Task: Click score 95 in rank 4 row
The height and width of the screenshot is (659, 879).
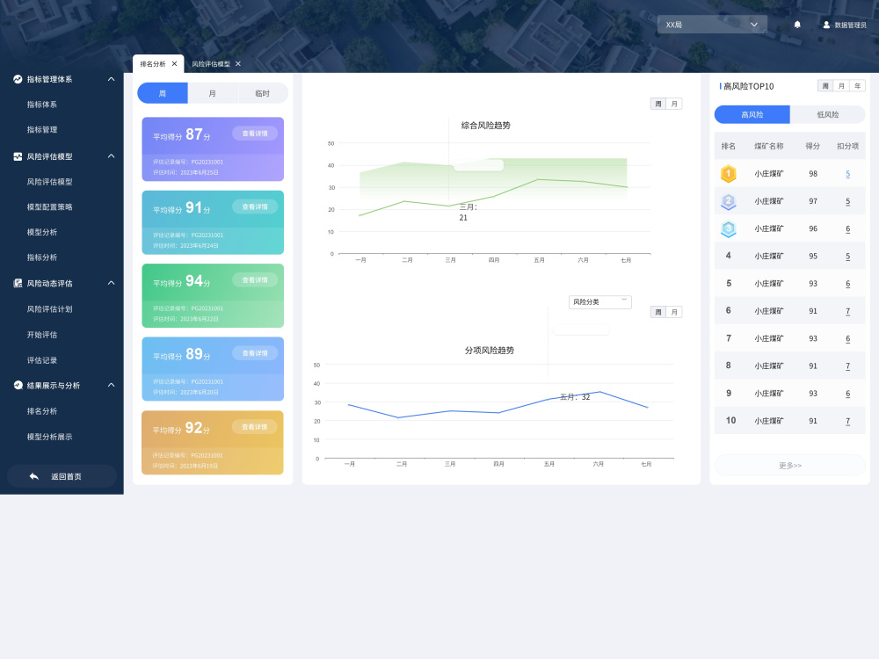Action: (813, 256)
